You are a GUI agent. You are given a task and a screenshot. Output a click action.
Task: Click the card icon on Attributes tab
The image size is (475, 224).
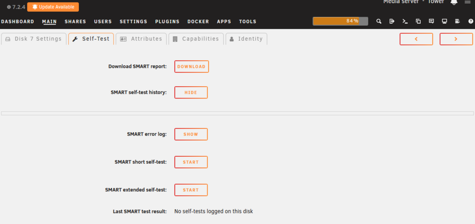point(123,39)
